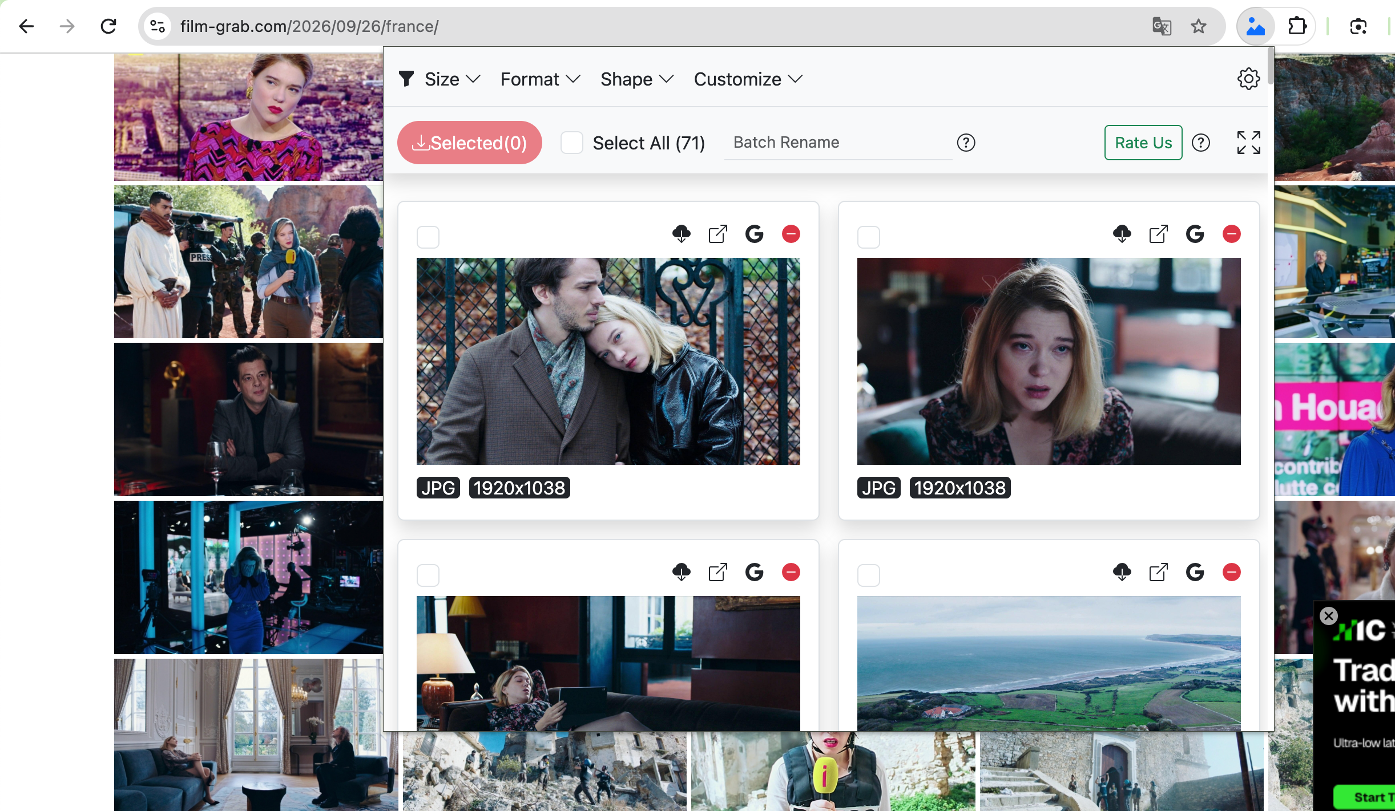Image resolution: width=1395 pixels, height=811 pixels.
Task: Bookmark this page with the star
Action: [x=1199, y=26]
